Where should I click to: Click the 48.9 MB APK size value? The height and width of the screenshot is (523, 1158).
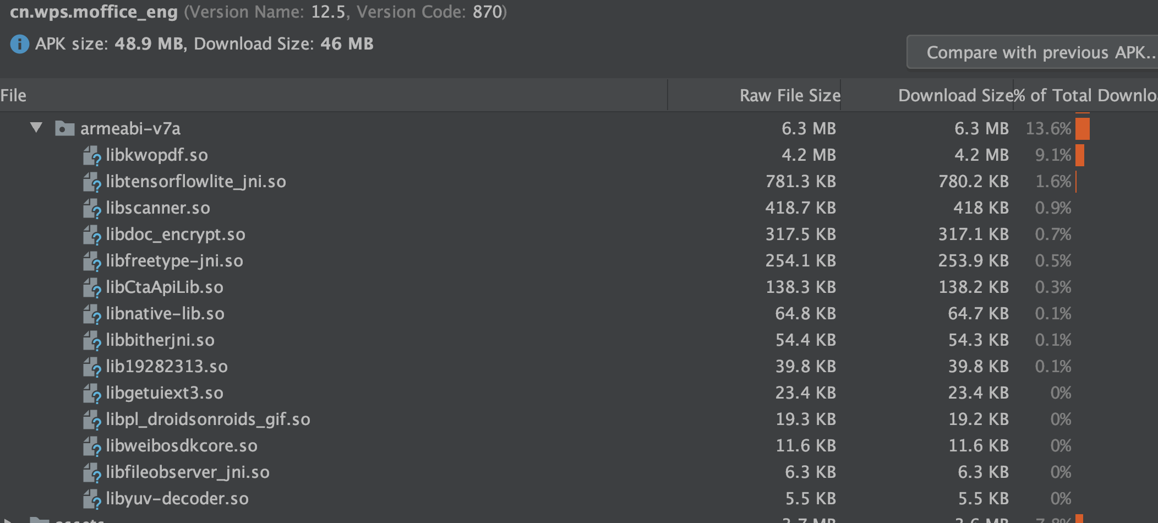[149, 43]
